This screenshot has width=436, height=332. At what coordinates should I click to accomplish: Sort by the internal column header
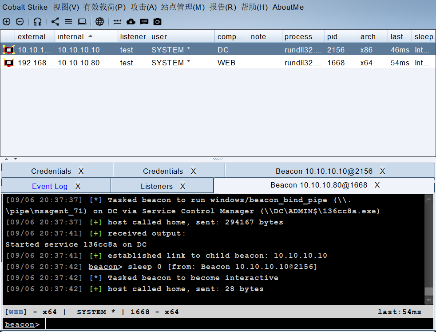tap(86, 36)
